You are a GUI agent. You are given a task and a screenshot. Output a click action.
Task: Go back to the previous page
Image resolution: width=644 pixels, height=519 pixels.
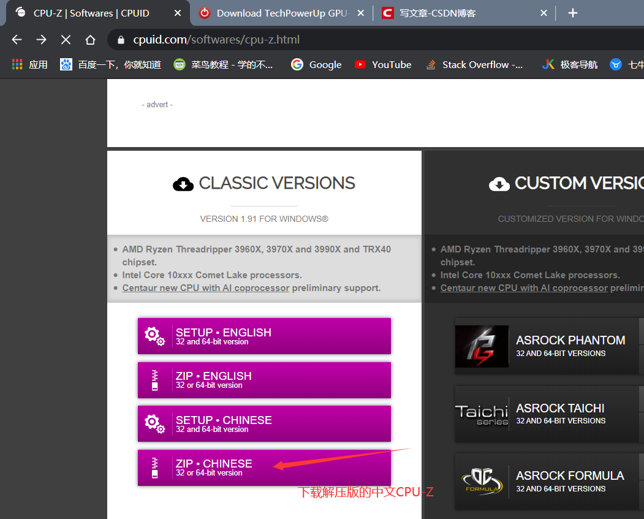17,39
